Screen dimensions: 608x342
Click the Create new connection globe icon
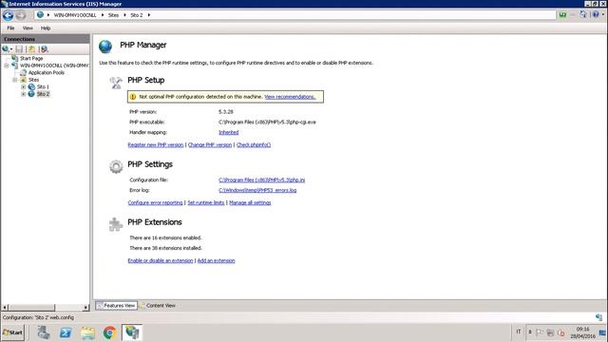[6, 48]
